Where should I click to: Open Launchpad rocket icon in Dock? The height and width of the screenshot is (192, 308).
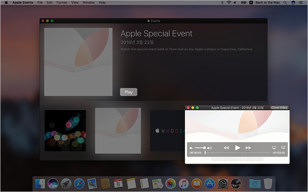coord(66,183)
